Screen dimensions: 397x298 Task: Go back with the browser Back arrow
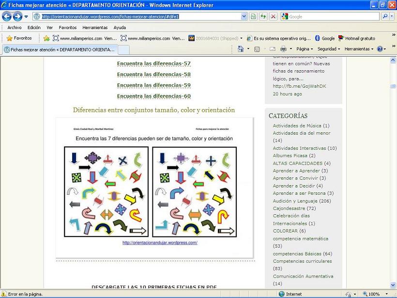[7, 17]
